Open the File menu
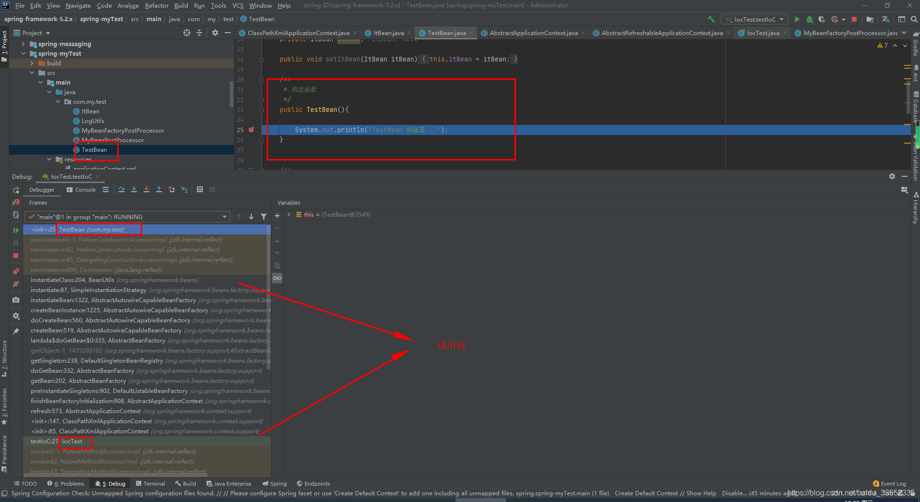 click(x=20, y=5)
